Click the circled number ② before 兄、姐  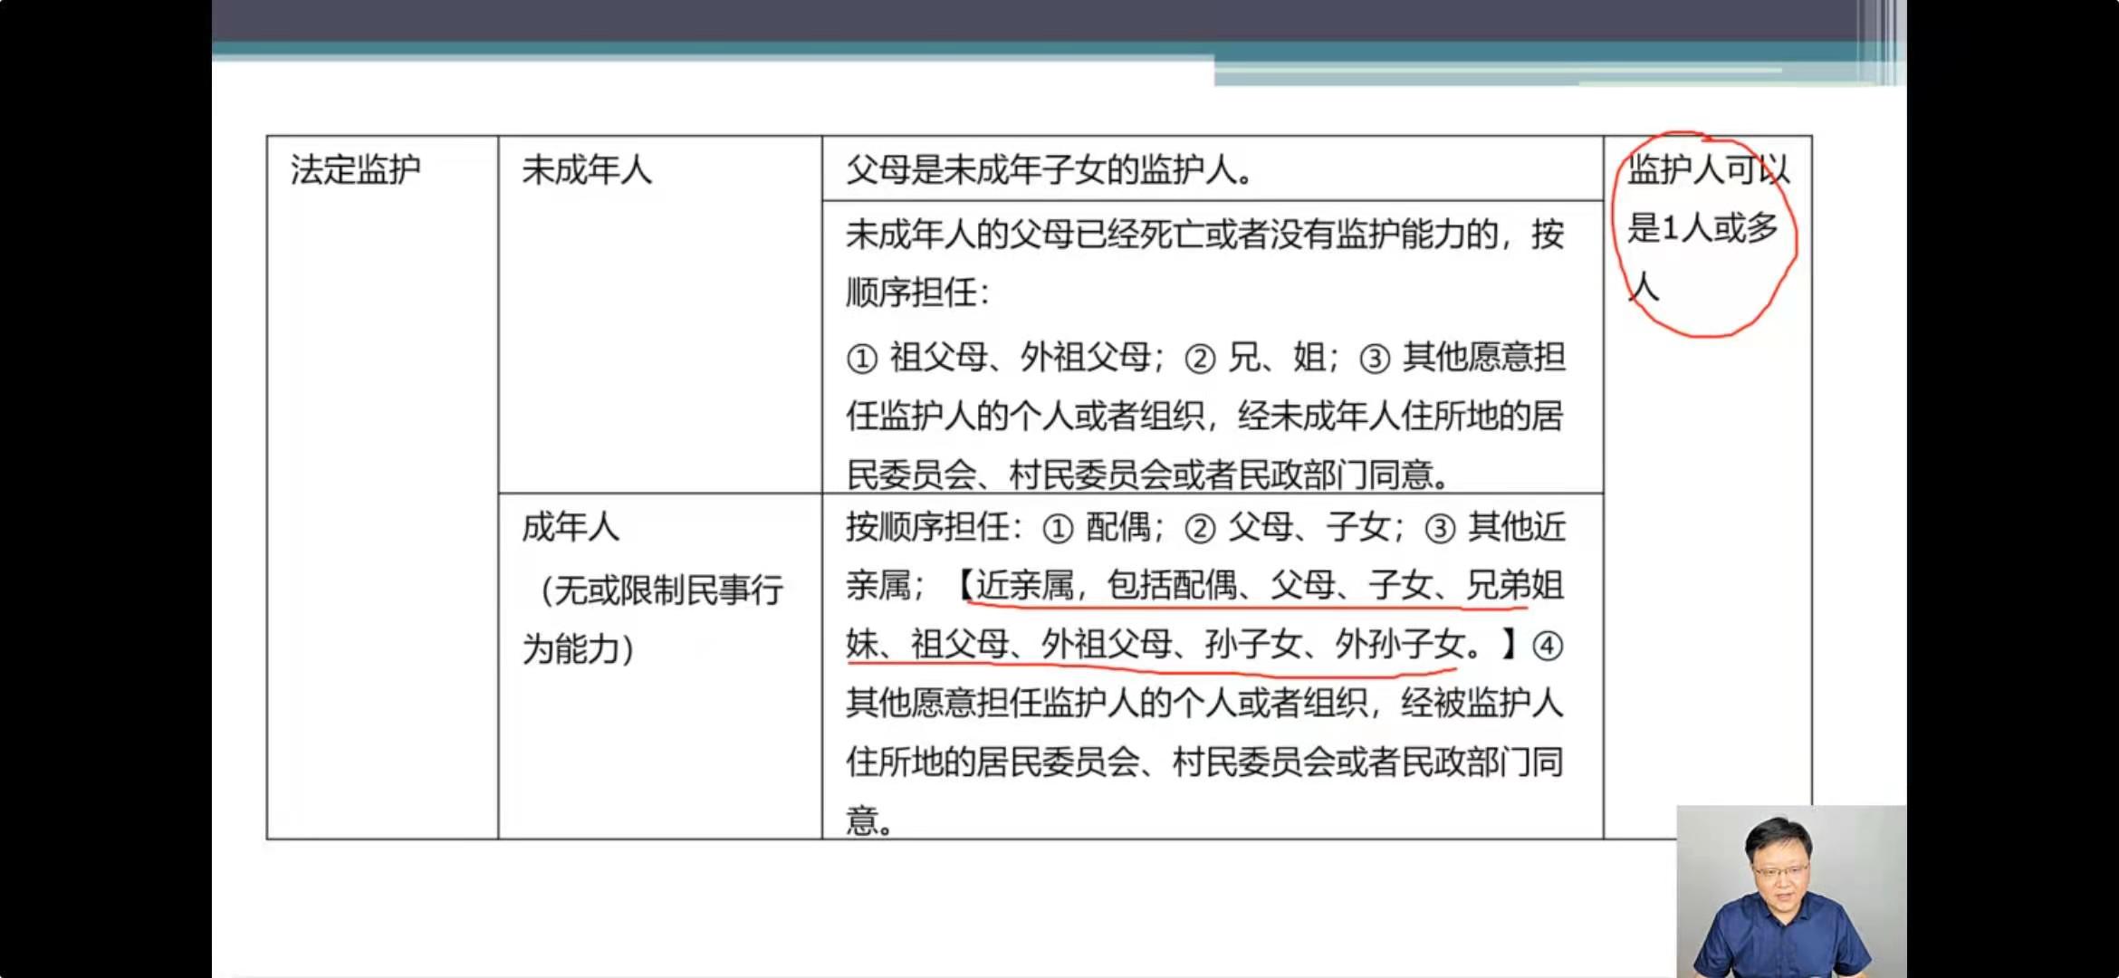(x=1200, y=359)
